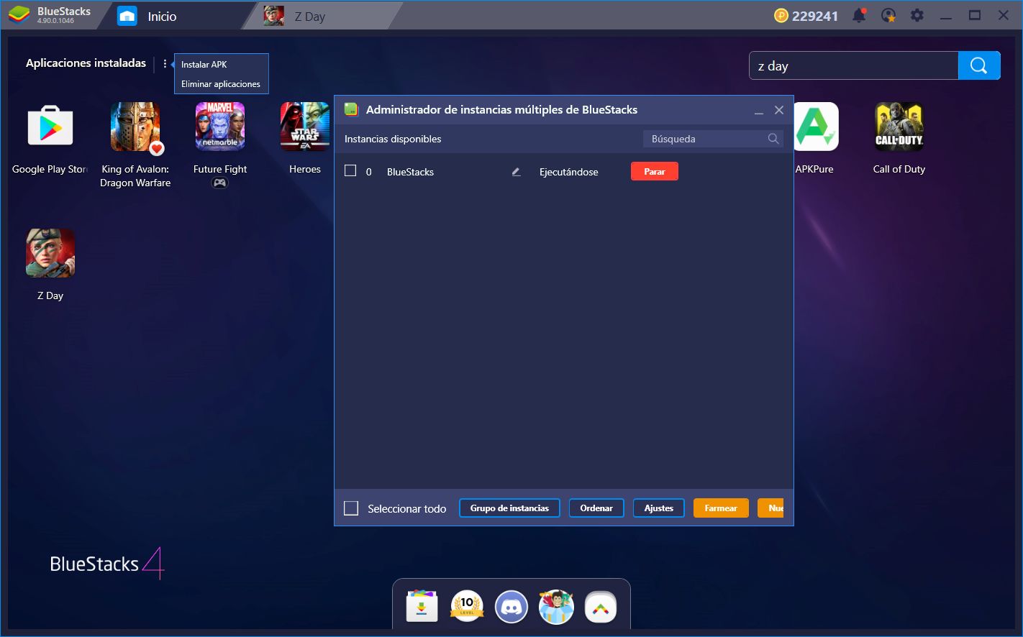Open the account profile icon in title bar
The image size is (1023, 637).
[x=888, y=15]
